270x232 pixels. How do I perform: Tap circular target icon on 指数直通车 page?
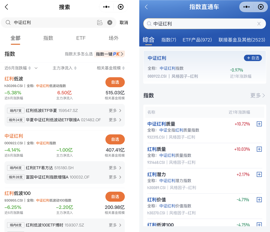[261, 7]
